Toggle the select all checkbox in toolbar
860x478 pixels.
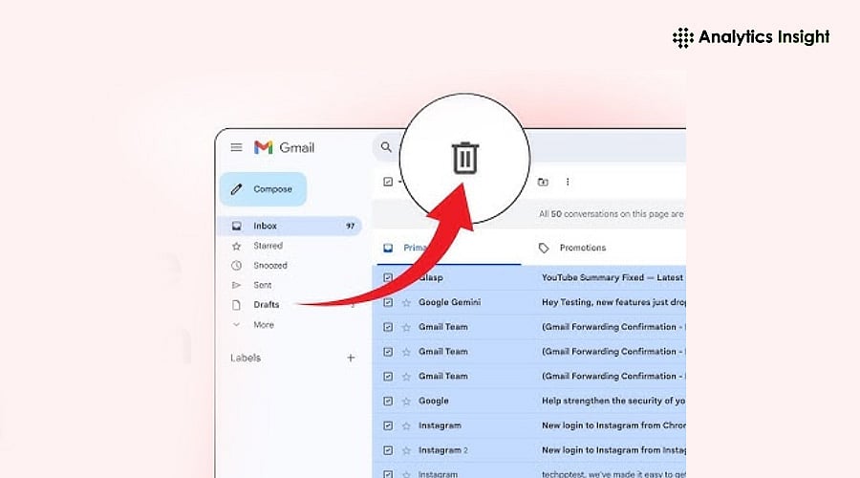pos(388,182)
